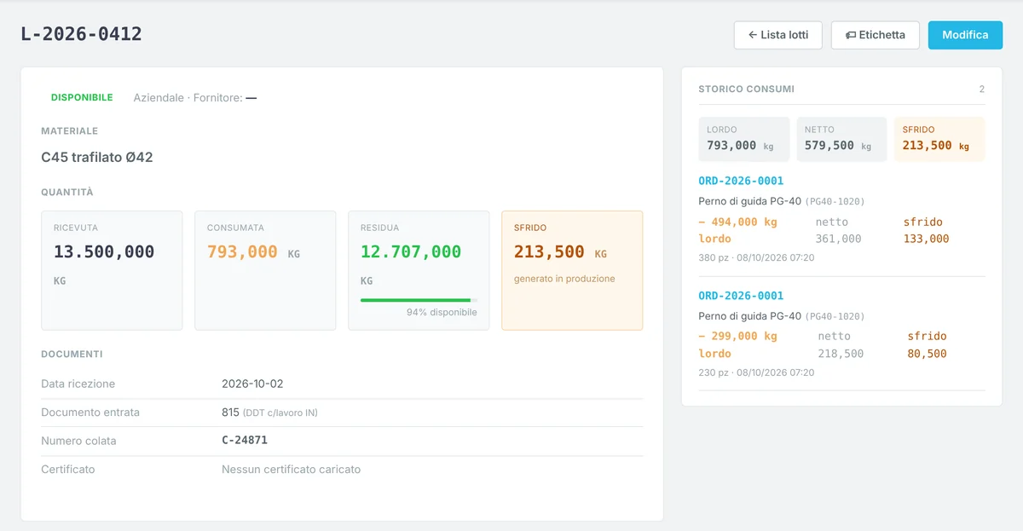The width and height of the screenshot is (1023, 531).
Task: Click the 'Documento entrata' row label
Action: click(90, 413)
